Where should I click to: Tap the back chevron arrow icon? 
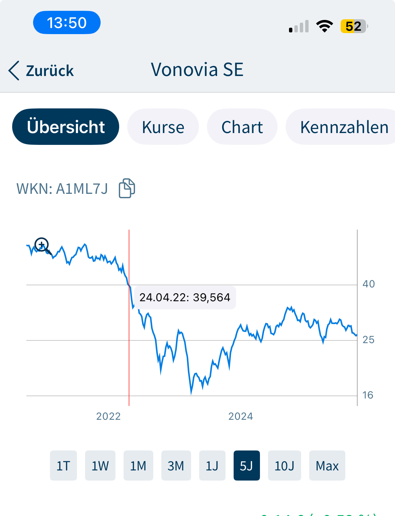click(14, 71)
